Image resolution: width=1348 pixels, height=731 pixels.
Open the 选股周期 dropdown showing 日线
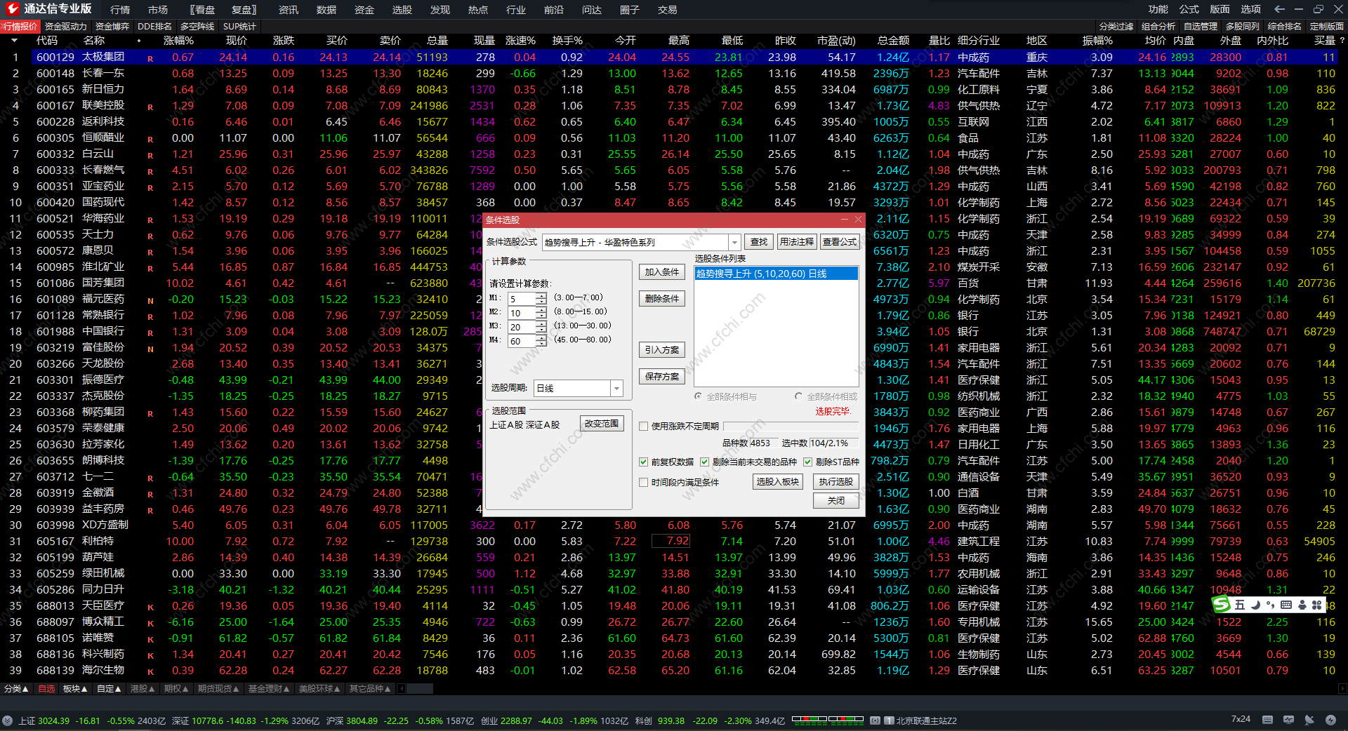(616, 388)
